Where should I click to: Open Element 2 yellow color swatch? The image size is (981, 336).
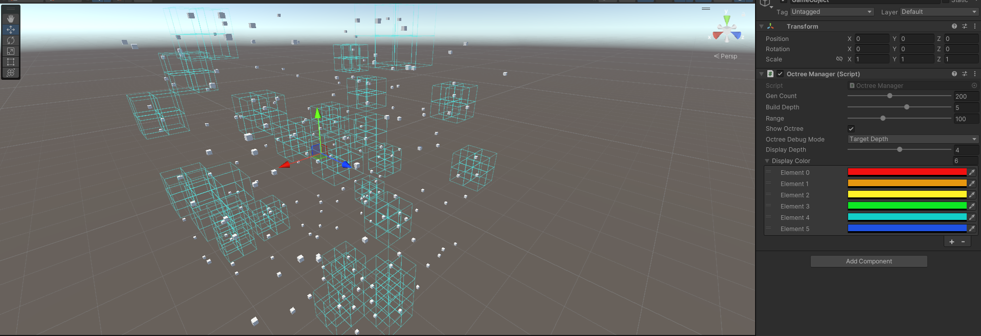[907, 195]
